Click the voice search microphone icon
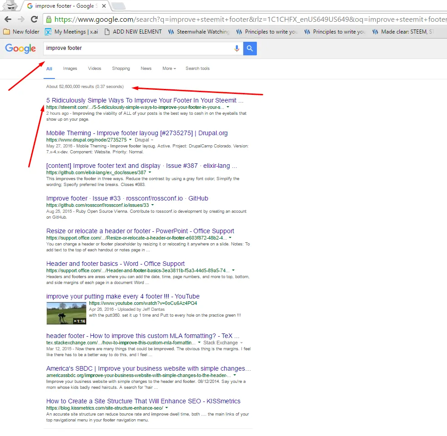 [x=236, y=49]
